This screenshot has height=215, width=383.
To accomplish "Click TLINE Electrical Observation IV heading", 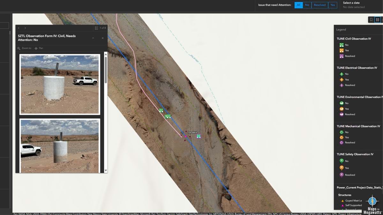I will pos(357,68).
